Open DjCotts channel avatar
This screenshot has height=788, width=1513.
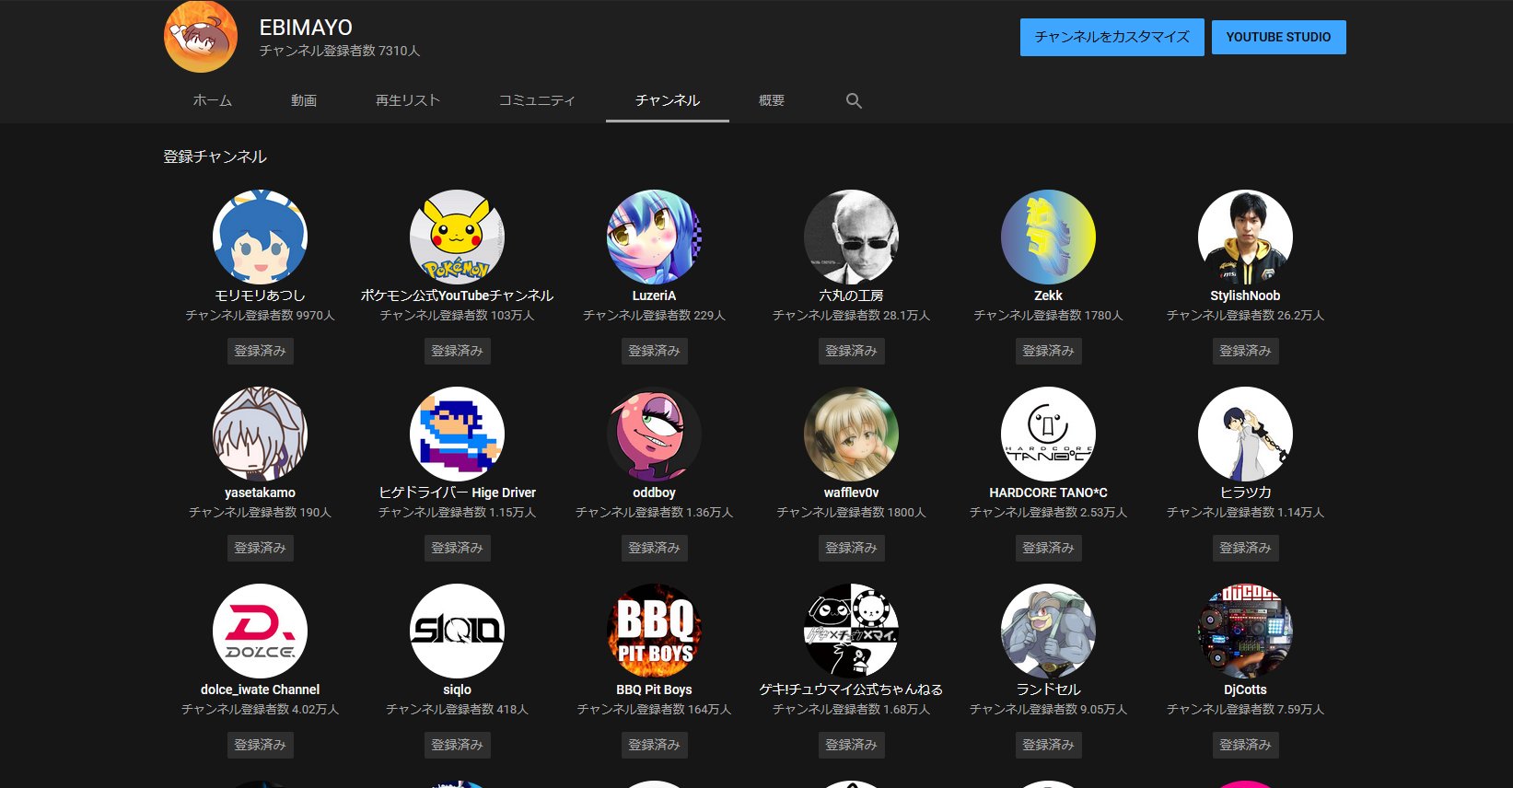(1245, 631)
